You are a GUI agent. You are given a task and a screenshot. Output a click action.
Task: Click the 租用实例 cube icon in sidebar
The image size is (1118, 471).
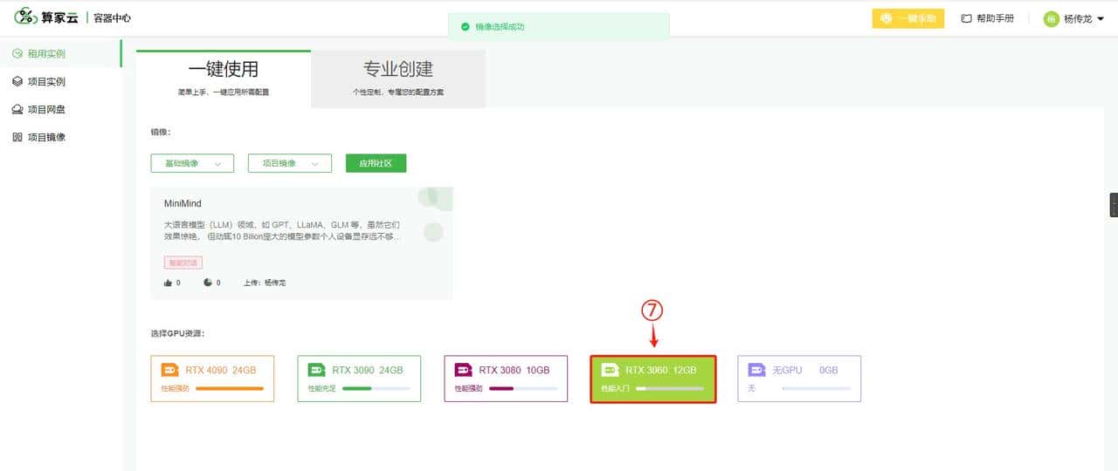pyautogui.click(x=17, y=54)
